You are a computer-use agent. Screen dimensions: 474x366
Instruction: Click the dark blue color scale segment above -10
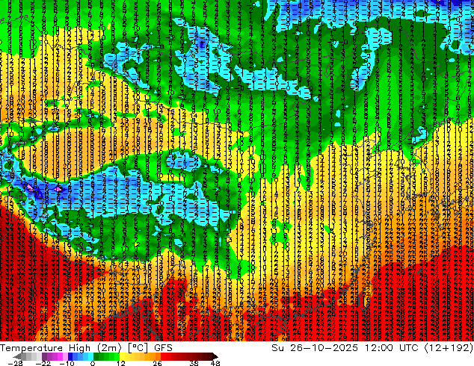[70, 356]
